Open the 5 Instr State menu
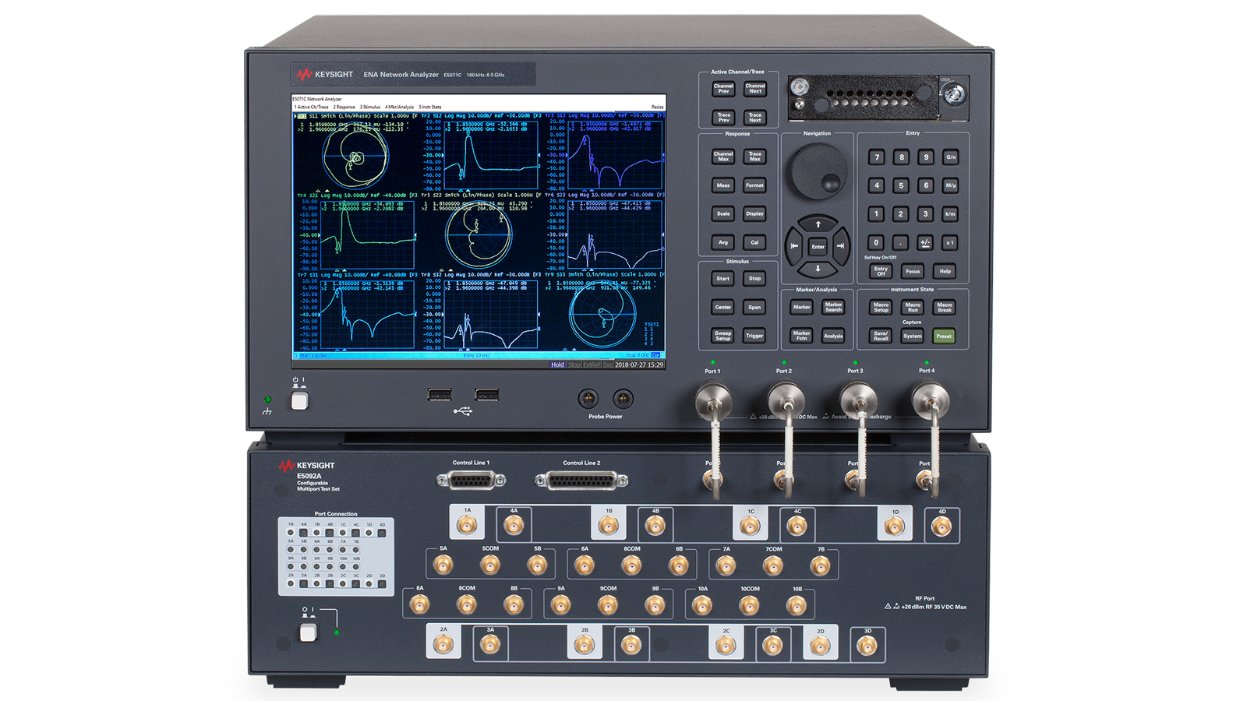This screenshot has width=1247, height=701. click(x=429, y=107)
